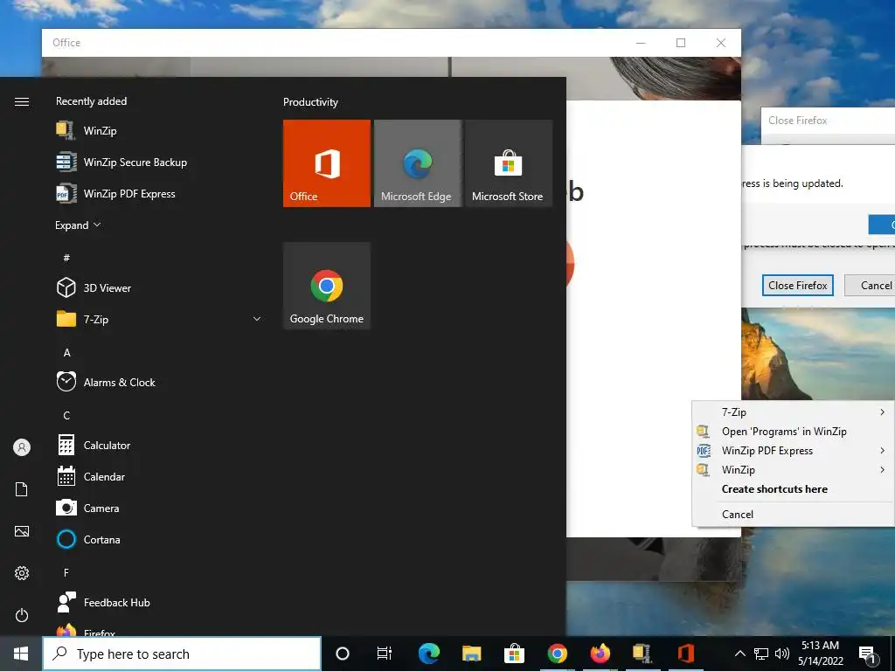This screenshot has height=671, width=895.
Task: Open the 7-Zip submenu in context menu
Action: tap(794, 412)
